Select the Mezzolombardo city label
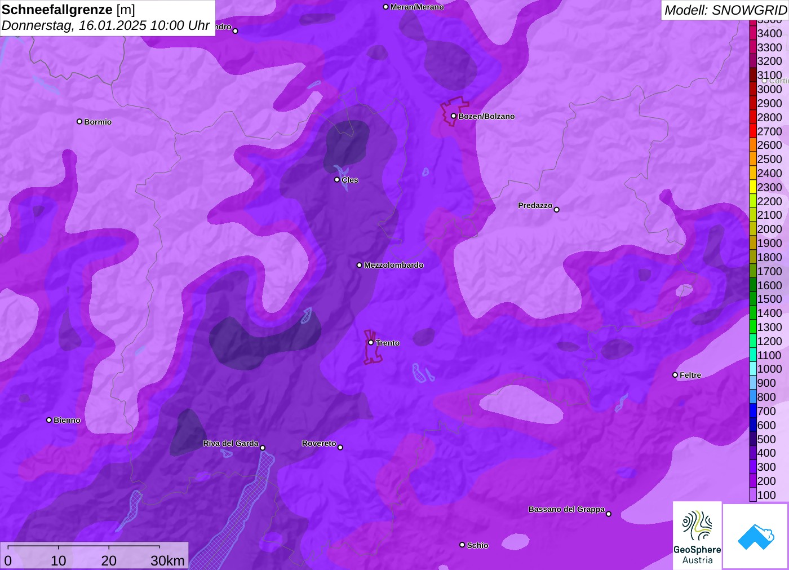The image size is (789, 570). 393,265
